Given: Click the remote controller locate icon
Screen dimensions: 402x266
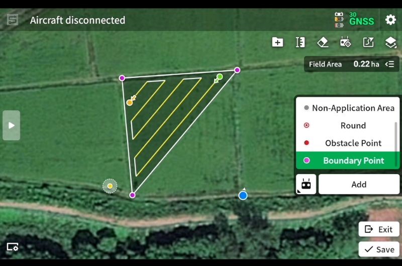Looking at the screenshot, I should pyautogui.click(x=346, y=42).
